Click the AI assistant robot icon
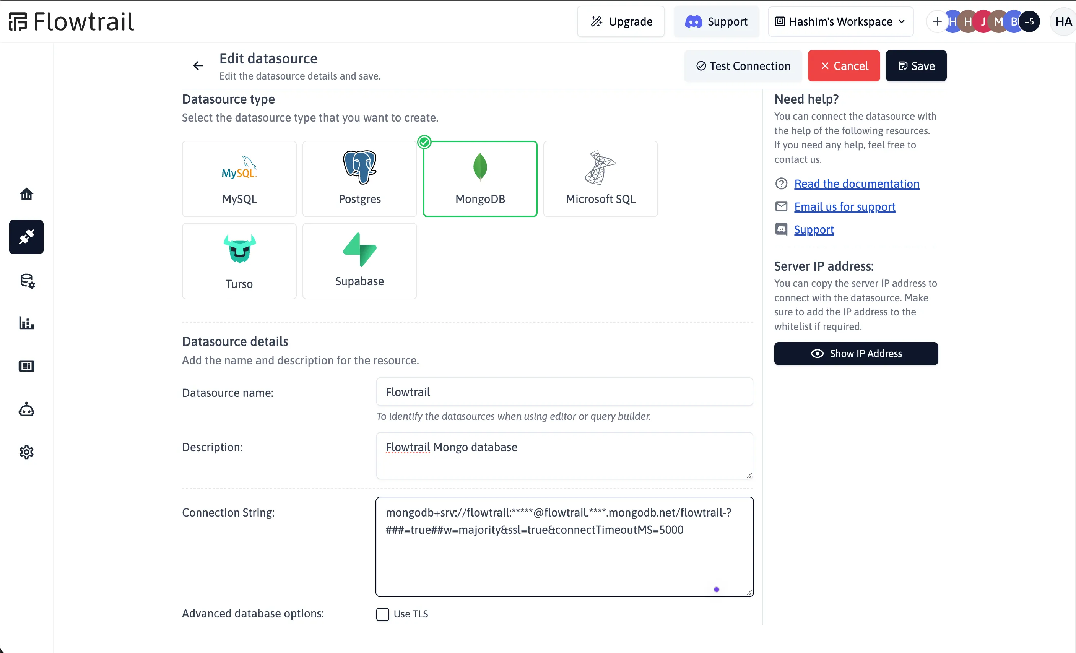Viewport: 1076px width, 653px height. (x=26, y=409)
